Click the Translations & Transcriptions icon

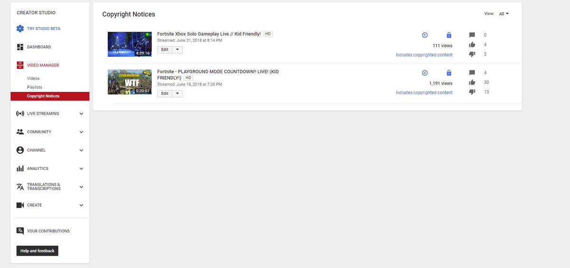pos(20,186)
